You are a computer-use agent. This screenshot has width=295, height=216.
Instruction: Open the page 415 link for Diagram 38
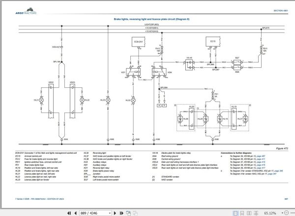(261, 165)
